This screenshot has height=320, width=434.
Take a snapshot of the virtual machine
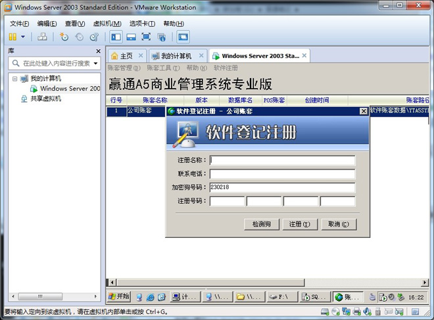[x=64, y=37]
